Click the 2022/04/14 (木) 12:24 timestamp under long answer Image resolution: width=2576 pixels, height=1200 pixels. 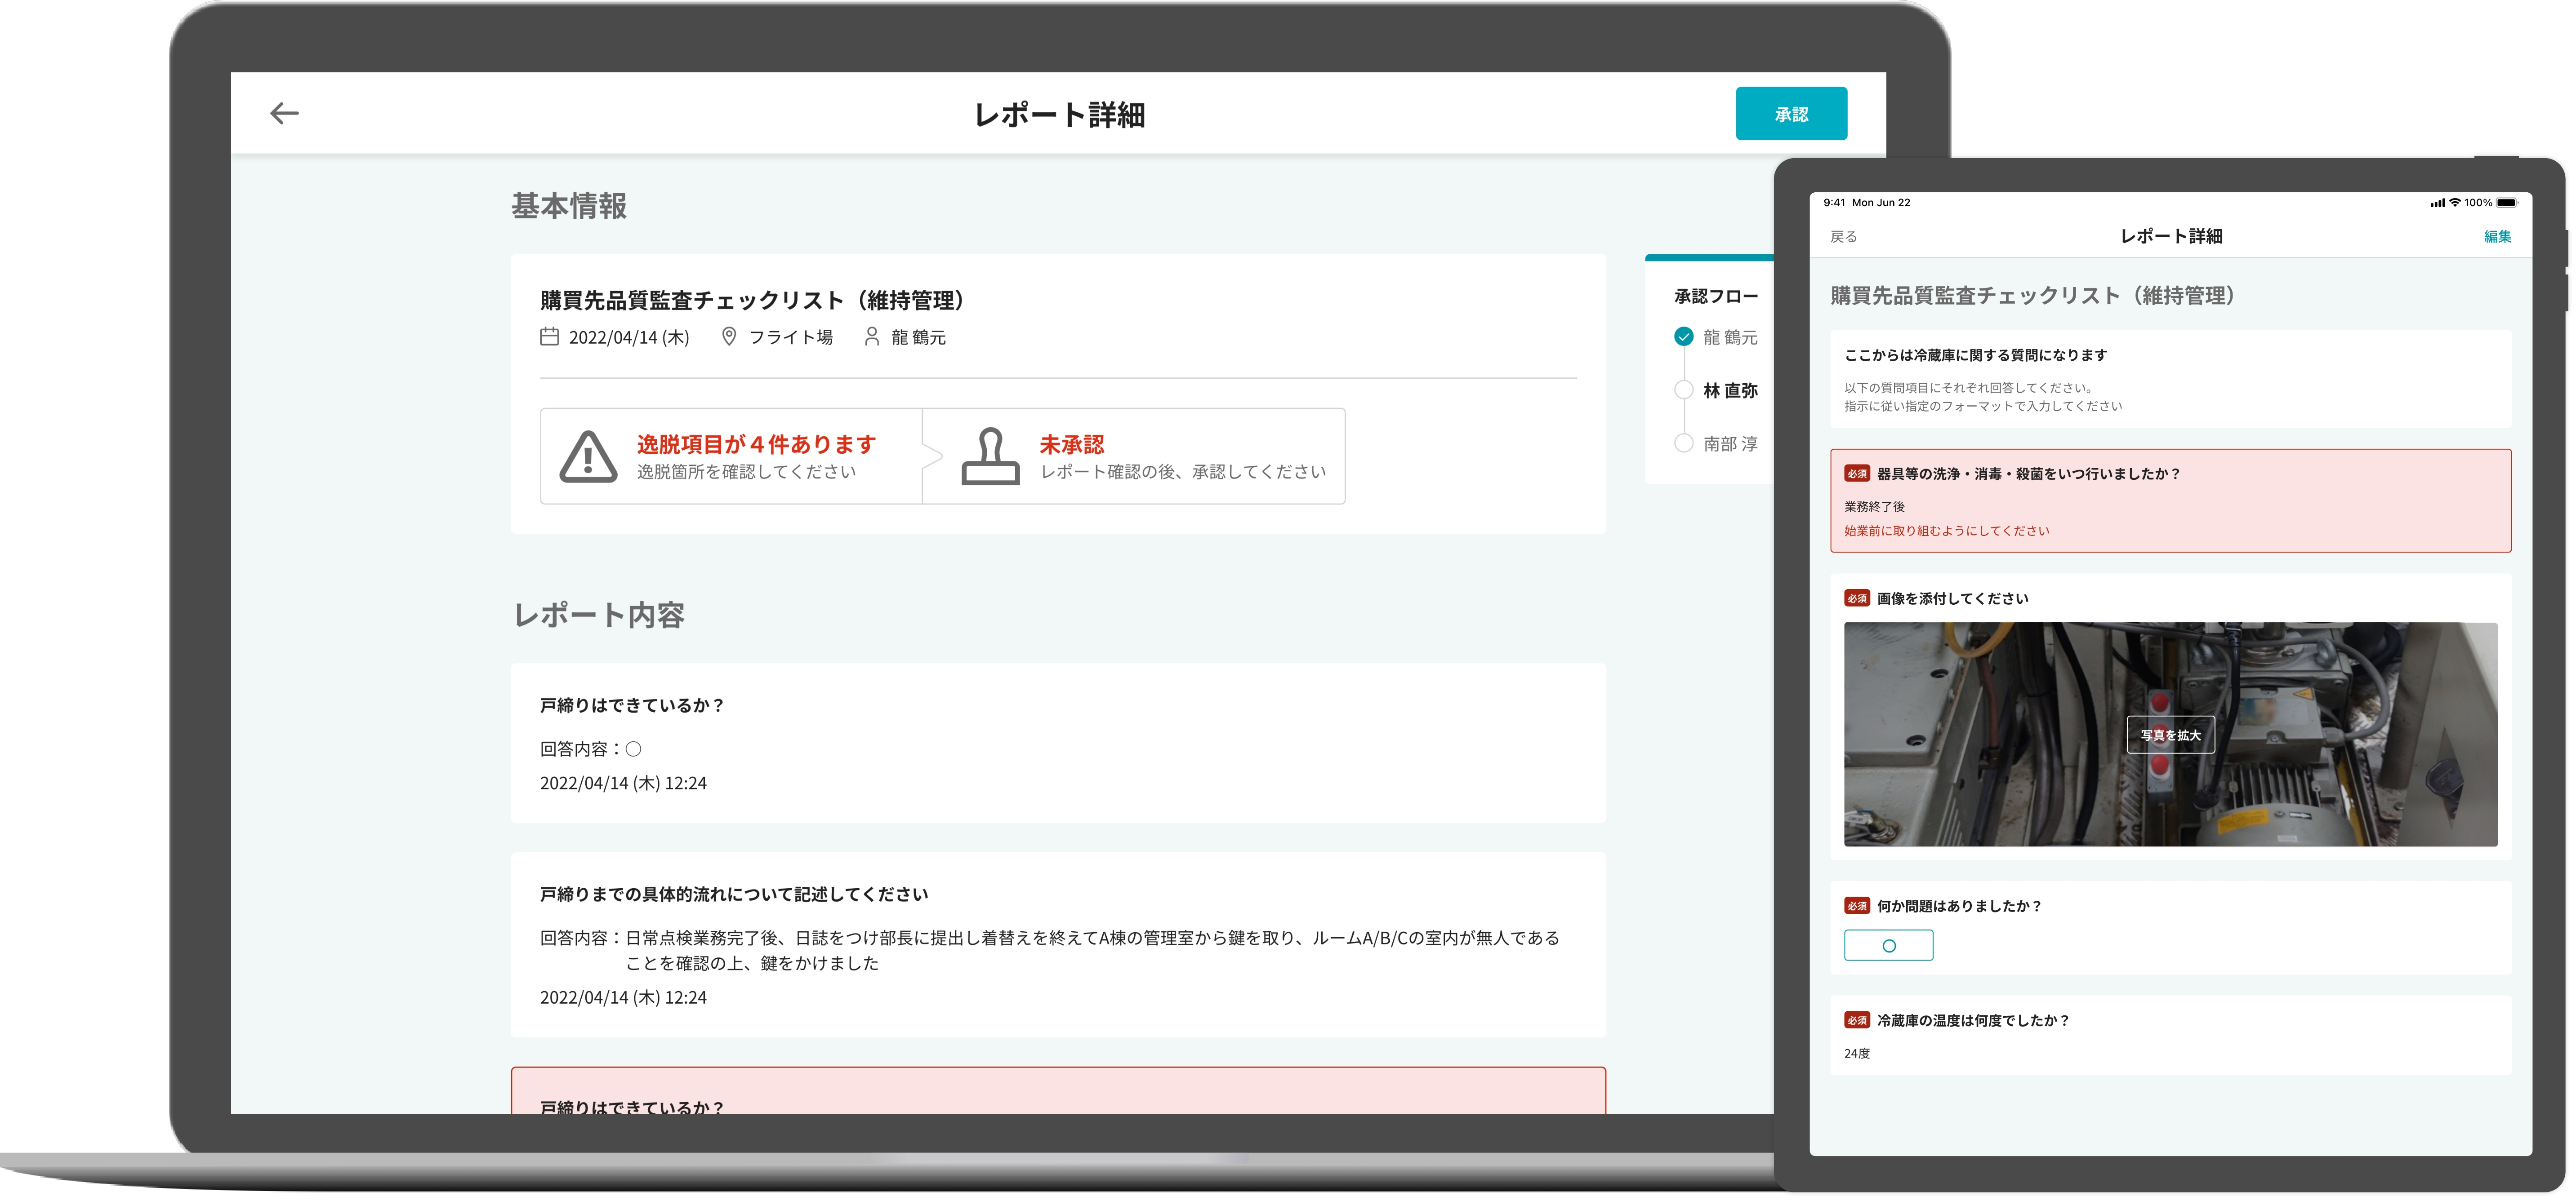coord(623,997)
